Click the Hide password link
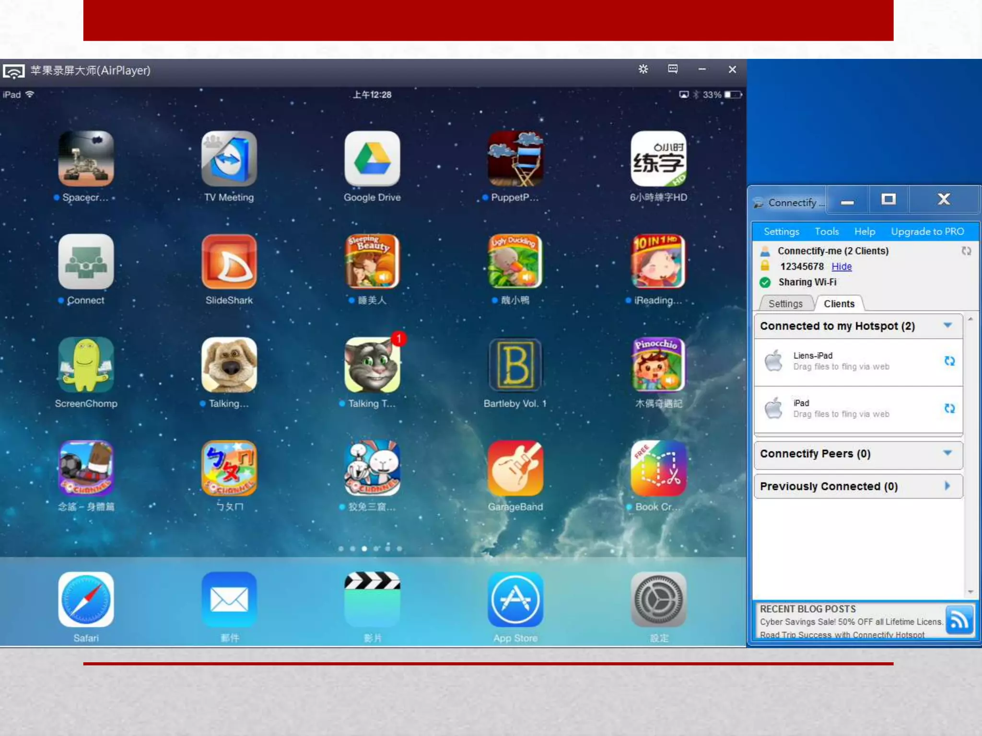This screenshot has width=982, height=736. (x=842, y=266)
